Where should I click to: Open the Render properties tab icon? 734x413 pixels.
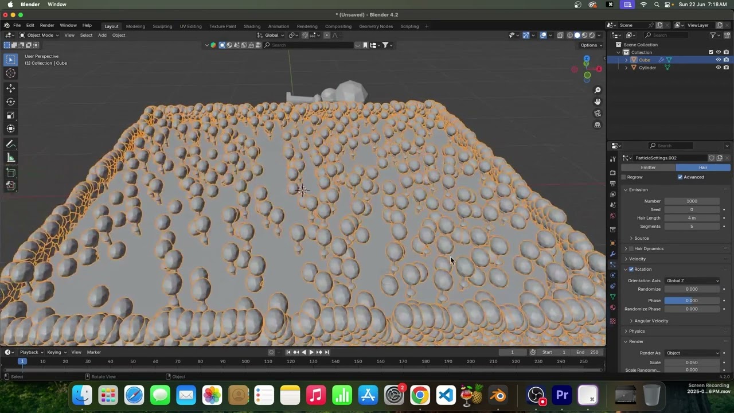coord(612,173)
